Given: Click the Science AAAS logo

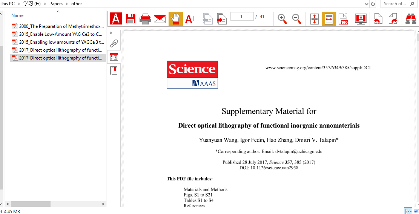Looking at the screenshot, I should coord(192,75).
